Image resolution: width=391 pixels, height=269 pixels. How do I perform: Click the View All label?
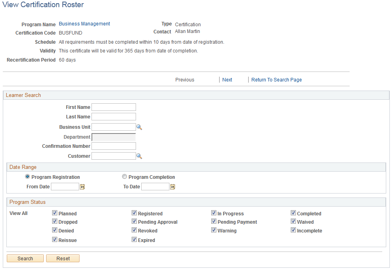tap(18, 213)
